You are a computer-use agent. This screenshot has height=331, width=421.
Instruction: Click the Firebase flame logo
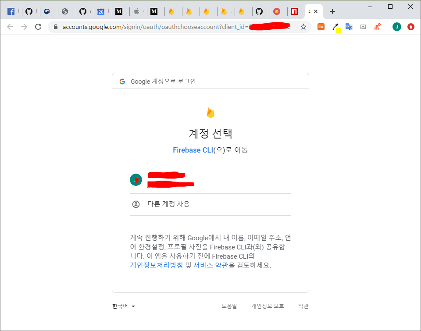[210, 113]
